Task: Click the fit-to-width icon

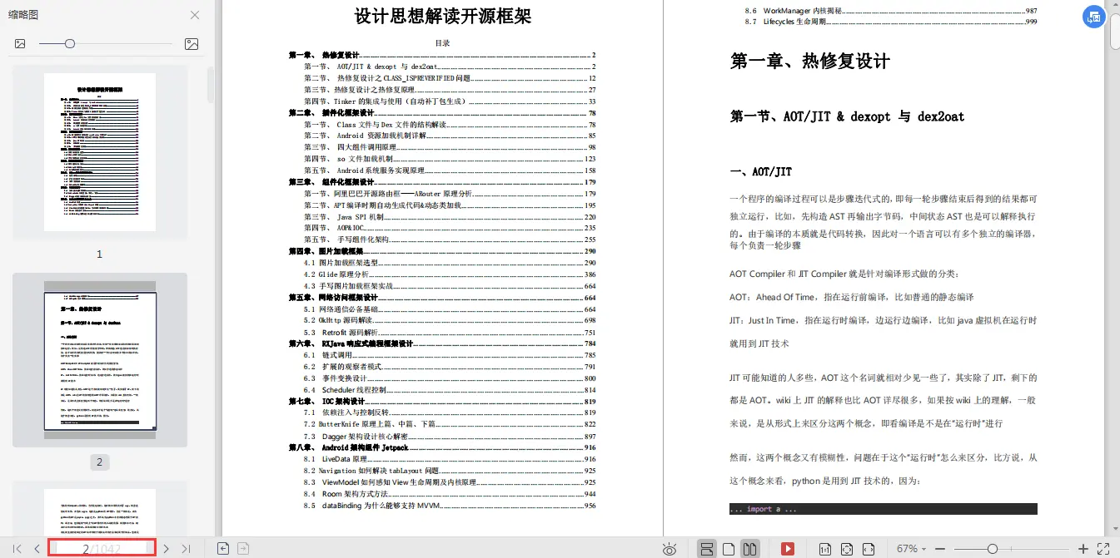Action: coord(869,547)
